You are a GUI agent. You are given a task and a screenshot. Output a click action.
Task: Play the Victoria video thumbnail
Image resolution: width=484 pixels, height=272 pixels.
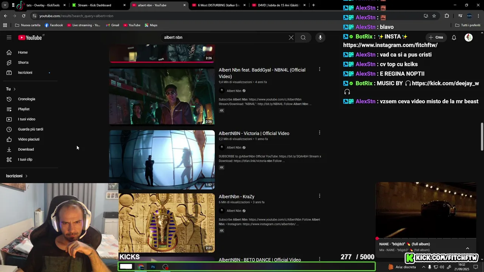pos(162,159)
